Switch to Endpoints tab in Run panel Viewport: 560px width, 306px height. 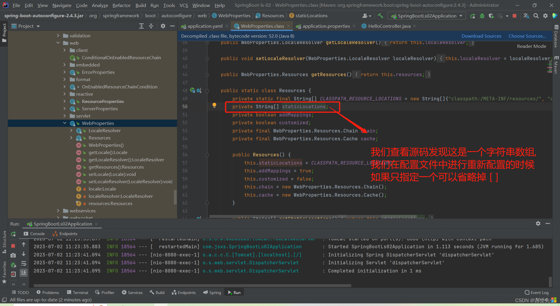click(x=65, y=234)
